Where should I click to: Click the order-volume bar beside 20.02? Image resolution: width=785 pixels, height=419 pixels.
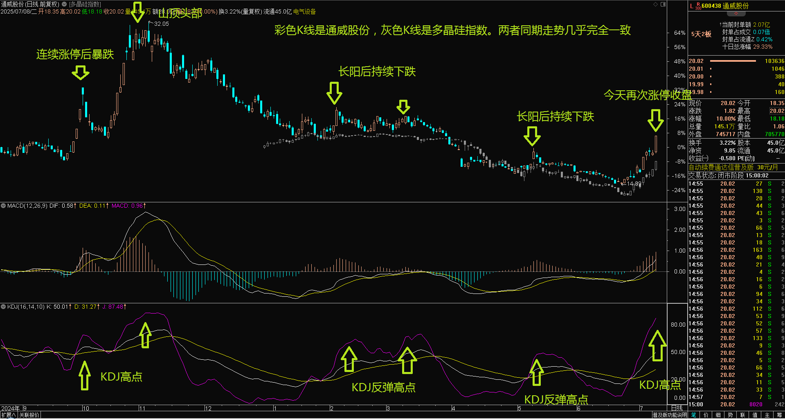pyautogui.click(x=733, y=61)
